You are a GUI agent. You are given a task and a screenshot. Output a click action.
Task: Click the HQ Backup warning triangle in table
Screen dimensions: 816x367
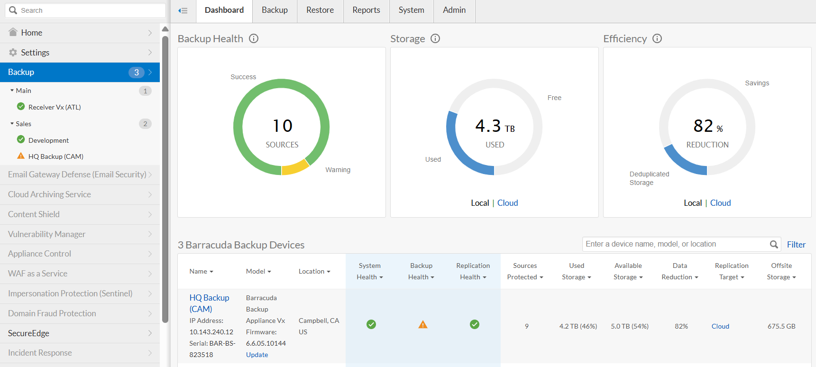click(x=423, y=324)
